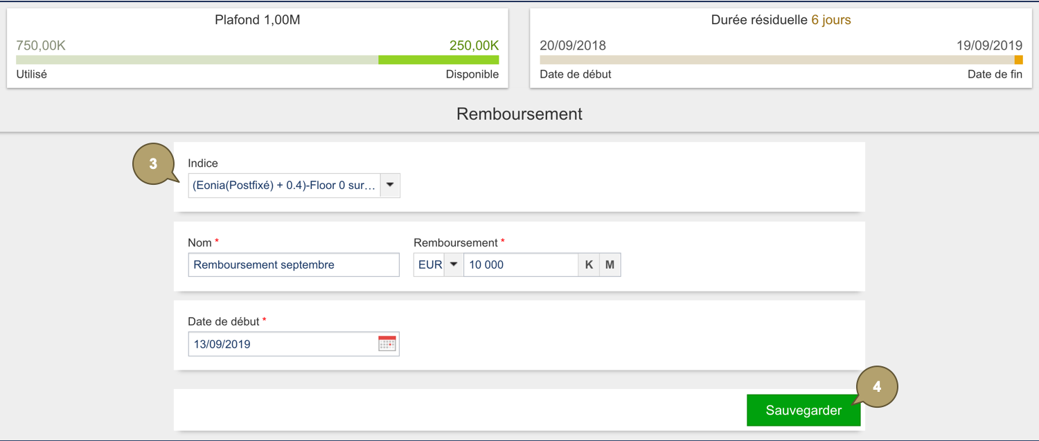Expand the Indice dropdown arrow
Image resolution: width=1039 pixels, height=441 pixels.
coord(390,186)
